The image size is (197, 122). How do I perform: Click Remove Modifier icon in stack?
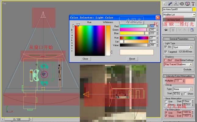185,30
